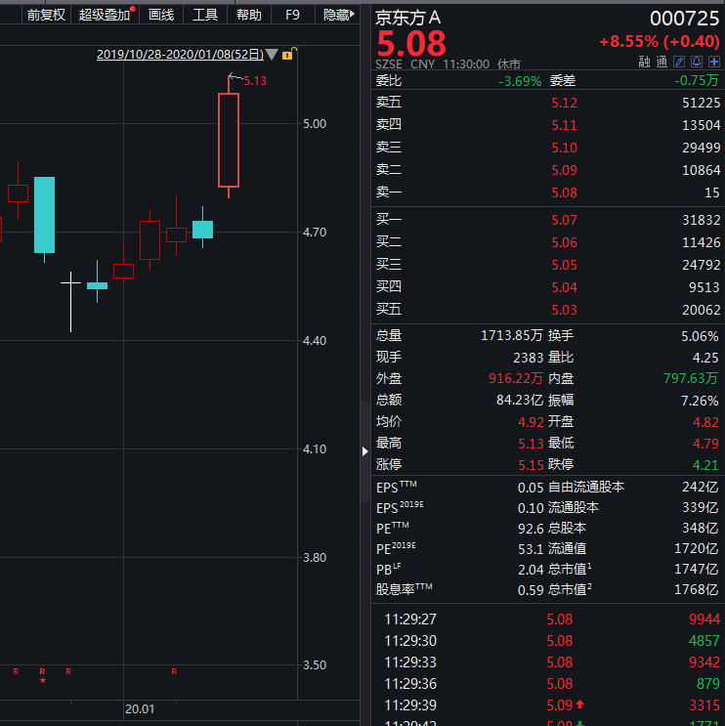Select 买五 bid price 5.03
Screen dimensions: 725x726
[x=564, y=310]
